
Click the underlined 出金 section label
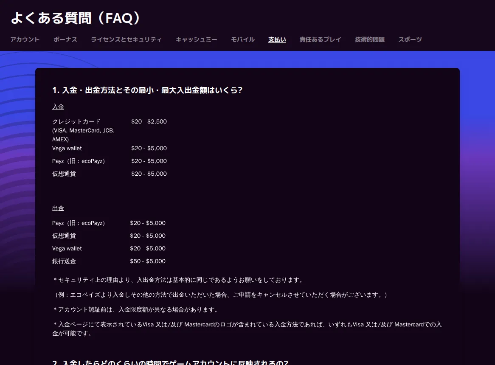click(58, 208)
